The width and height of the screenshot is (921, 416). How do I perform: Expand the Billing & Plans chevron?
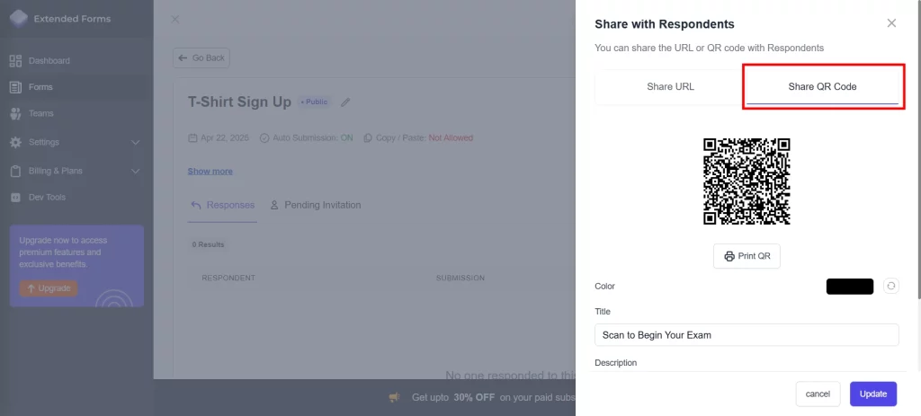pos(136,171)
